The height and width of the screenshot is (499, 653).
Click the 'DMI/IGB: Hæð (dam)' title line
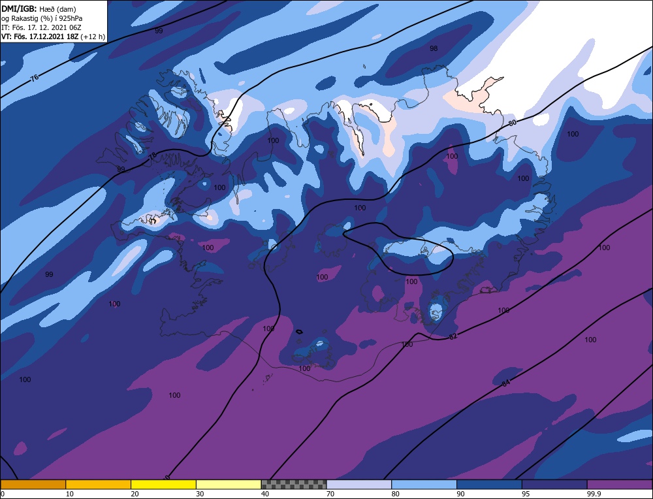(39, 8)
